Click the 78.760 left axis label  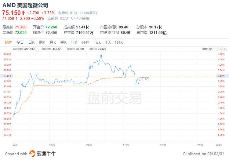[x=7, y=54]
